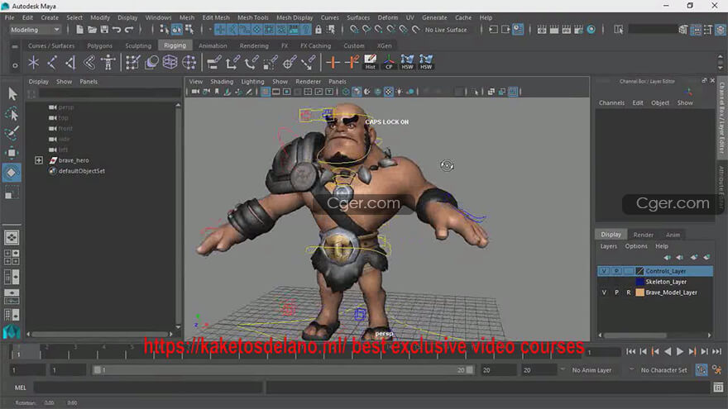Toggle playback P of Brave_Model_Layer

click(616, 292)
